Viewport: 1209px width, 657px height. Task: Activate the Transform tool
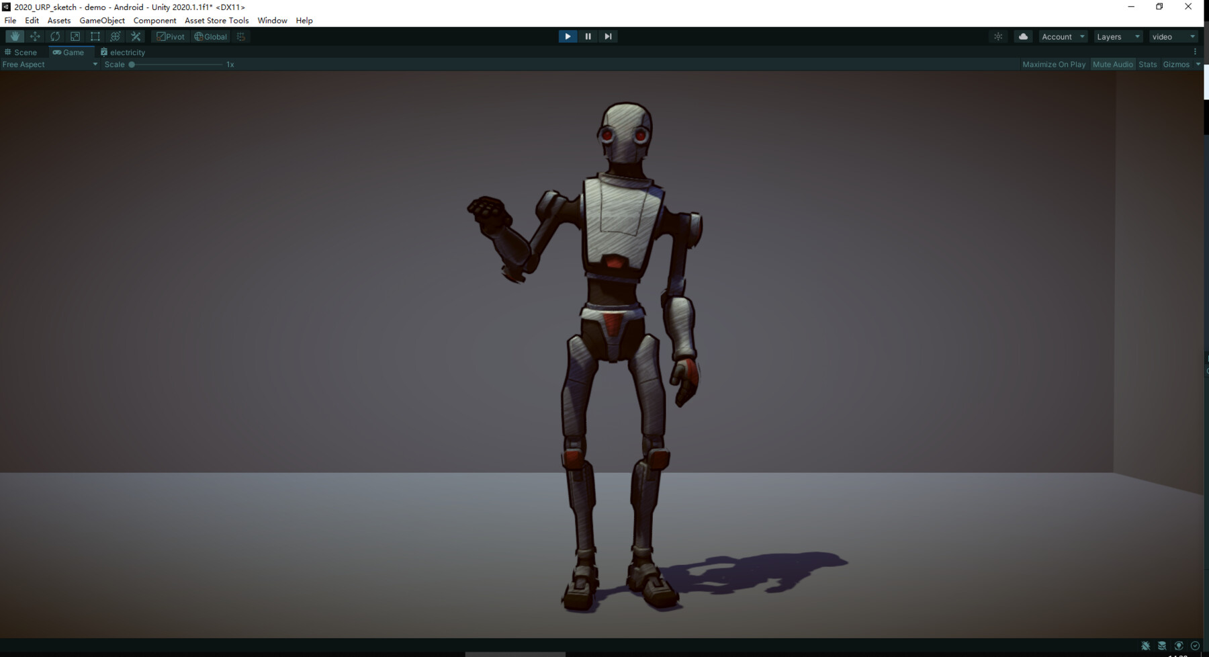coord(115,36)
